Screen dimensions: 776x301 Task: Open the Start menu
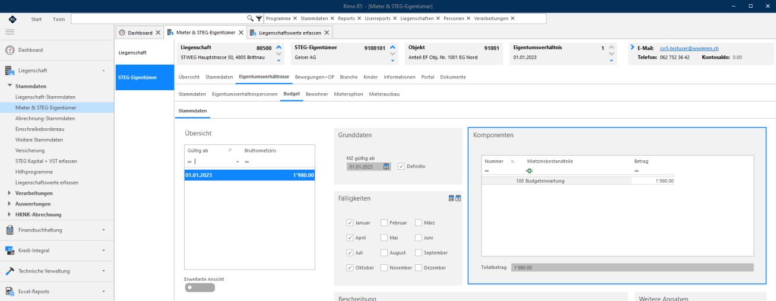[36, 19]
